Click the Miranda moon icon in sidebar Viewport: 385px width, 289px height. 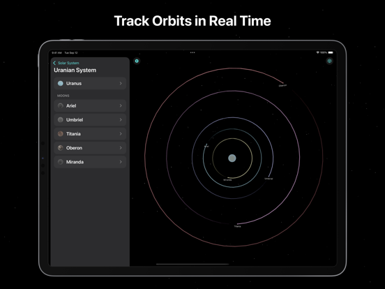[61, 162]
